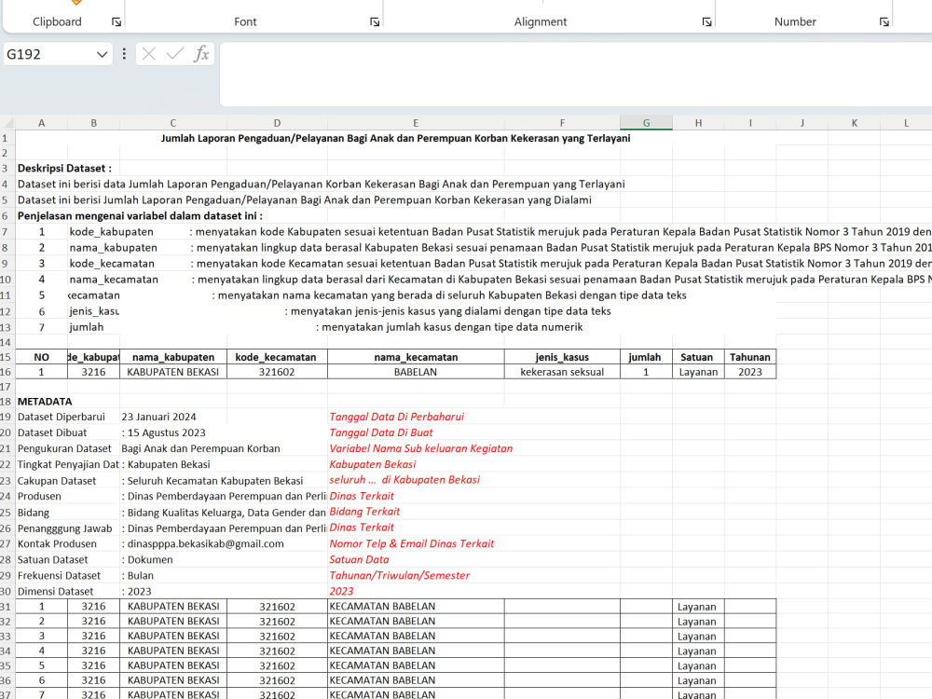
Task: Click red 'Variabel Nama Sub keluaran Kegiatan' note
Action: coord(421,449)
